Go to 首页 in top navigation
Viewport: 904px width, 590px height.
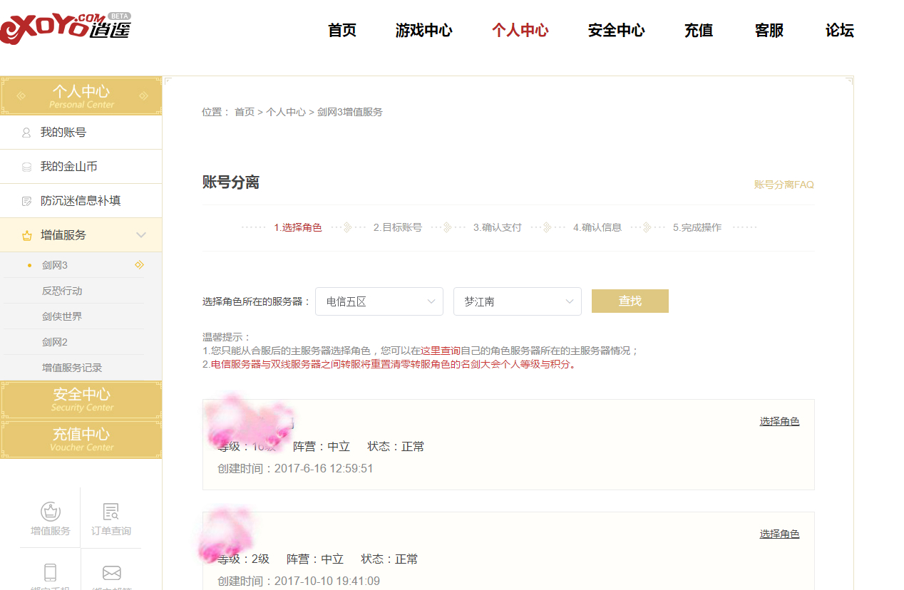[342, 31]
